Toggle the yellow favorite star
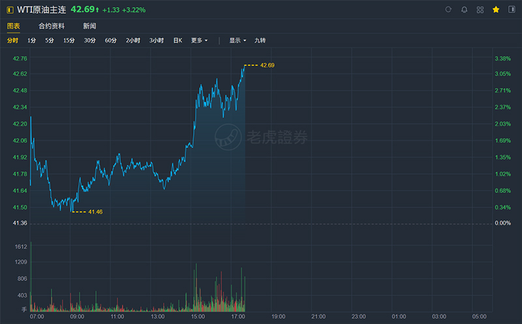 tap(496, 10)
